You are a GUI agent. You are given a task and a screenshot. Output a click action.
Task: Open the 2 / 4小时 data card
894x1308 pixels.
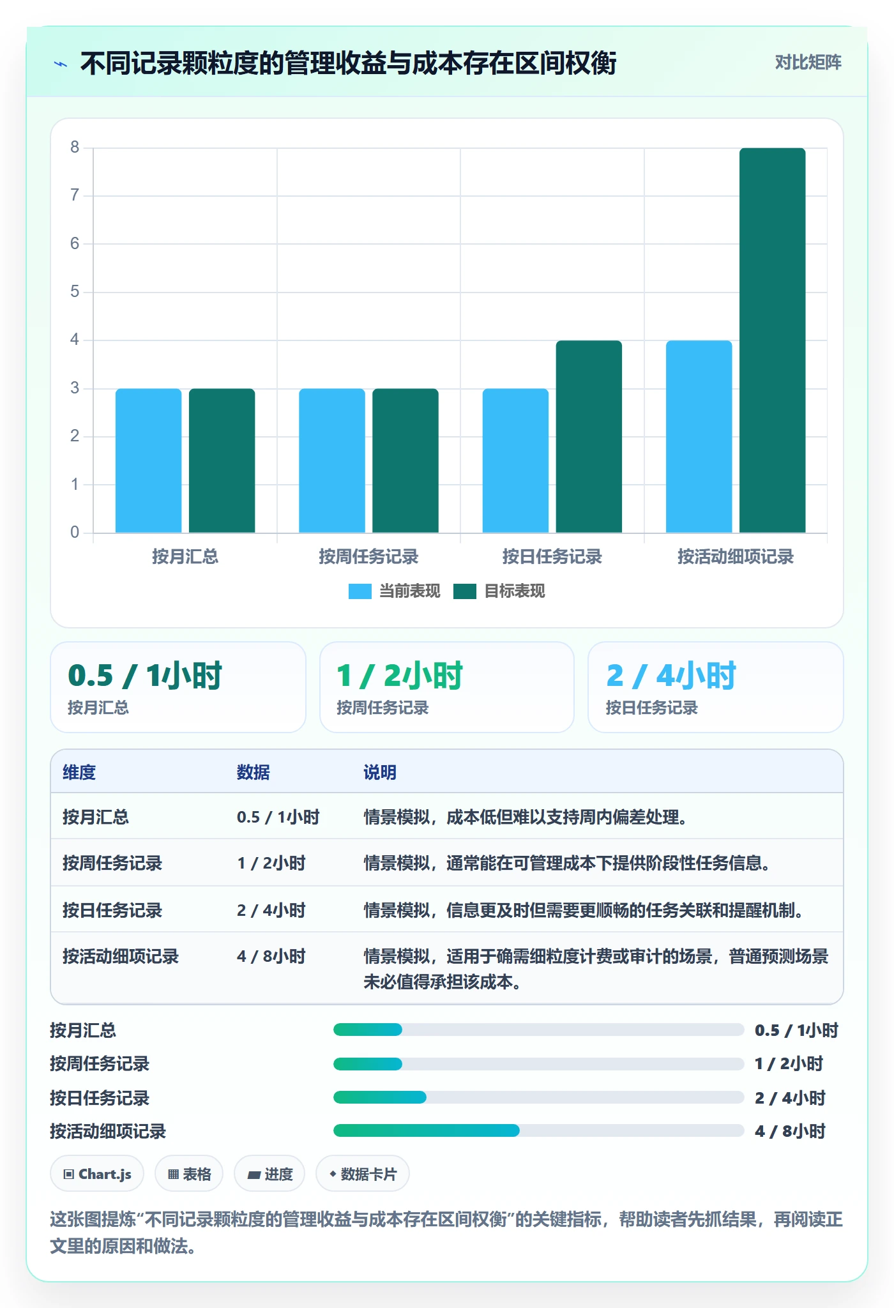tap(716, 687)
